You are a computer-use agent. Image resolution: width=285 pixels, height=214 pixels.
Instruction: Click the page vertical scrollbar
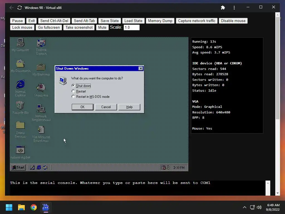(x=277, y=68)
